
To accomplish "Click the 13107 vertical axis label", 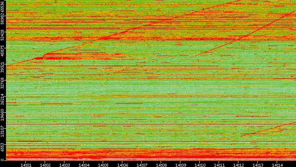I will point(3,132).
